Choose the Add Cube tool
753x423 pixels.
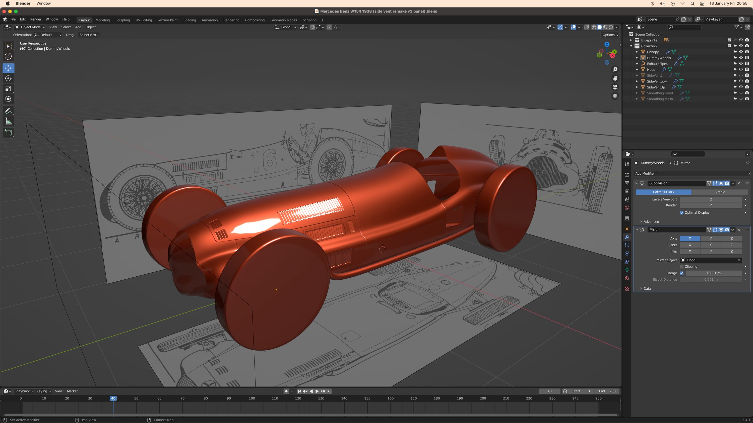8,133
